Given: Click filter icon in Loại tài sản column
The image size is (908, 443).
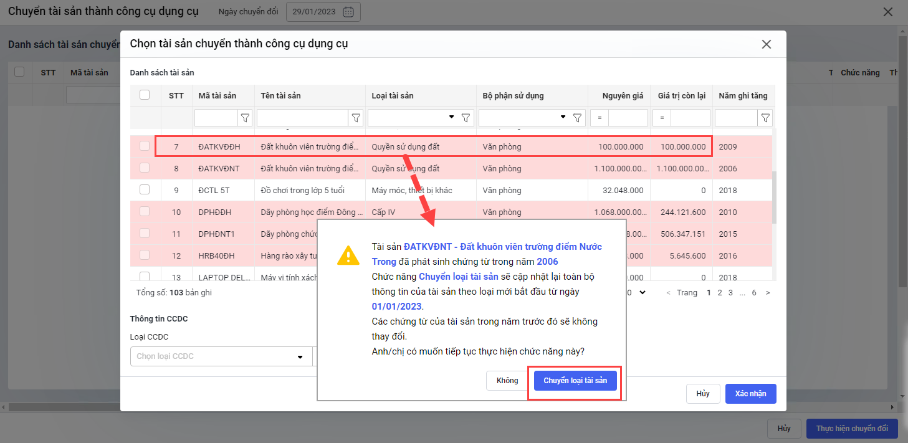Looking at the screenshot, I should pyautogui.click(x=466, y=118).
